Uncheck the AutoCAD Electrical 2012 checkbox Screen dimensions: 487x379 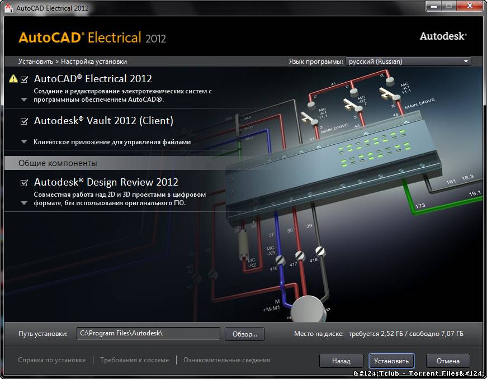(x=24, y=79)
